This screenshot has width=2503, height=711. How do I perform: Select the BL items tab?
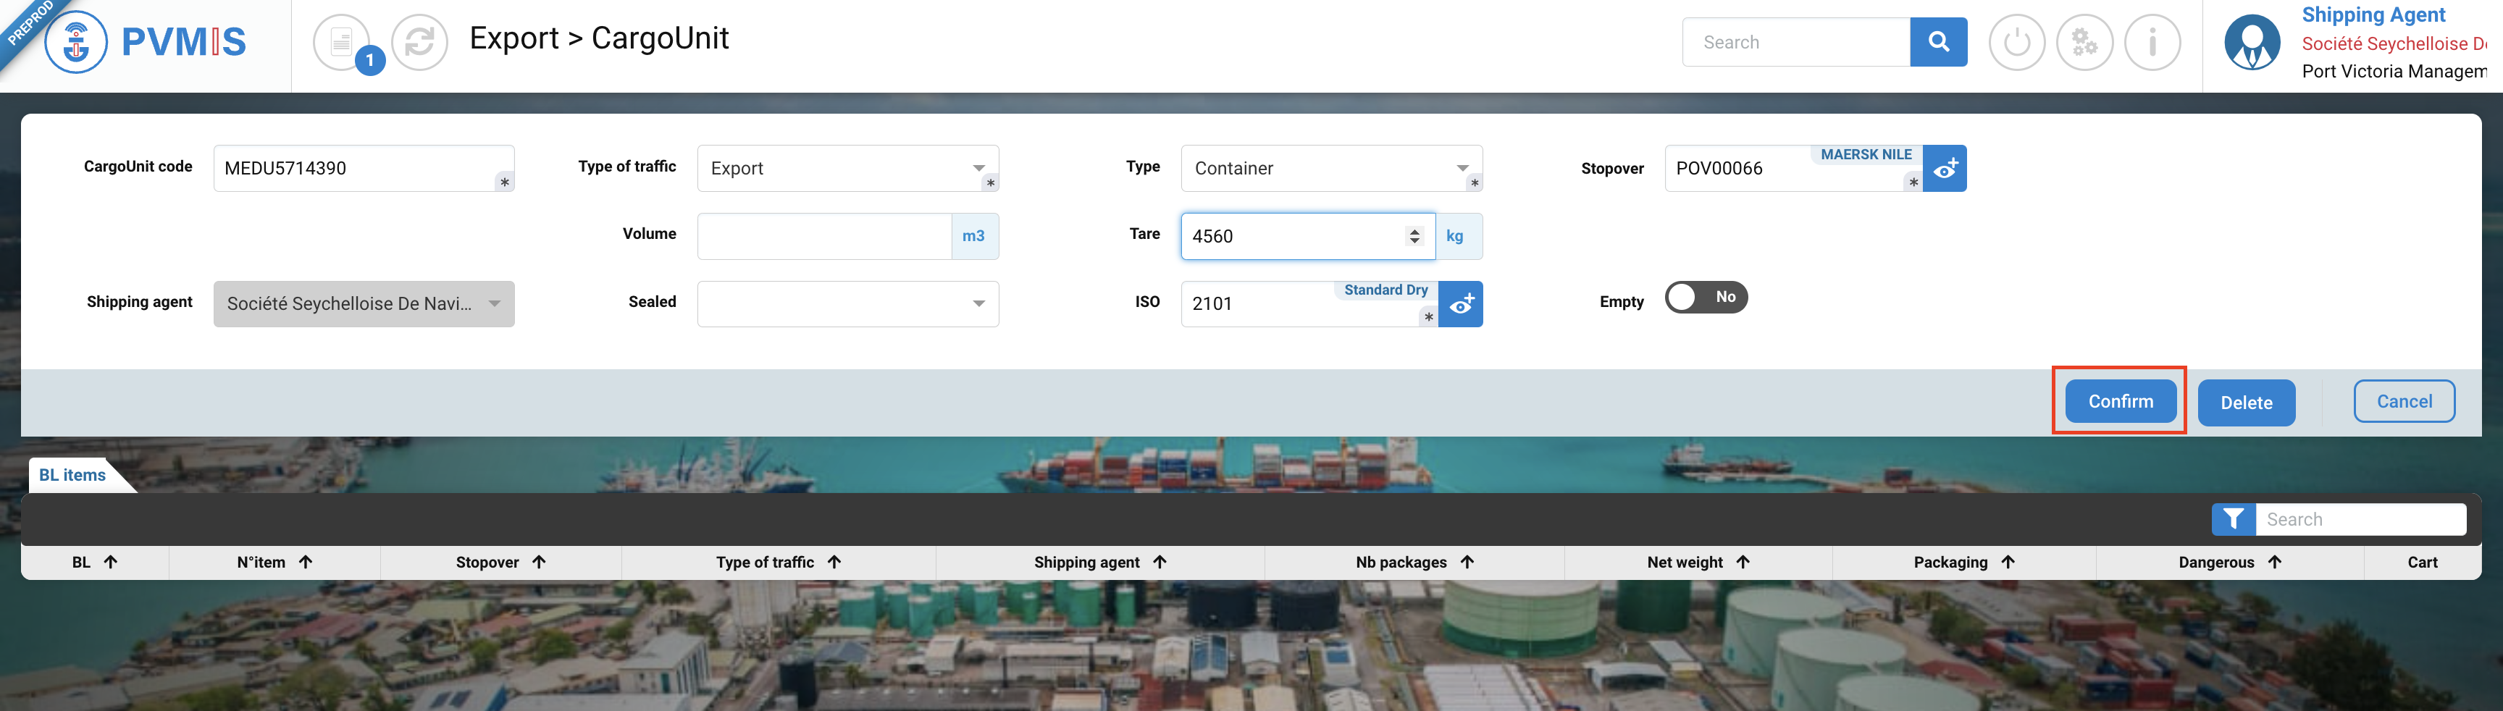73,475
